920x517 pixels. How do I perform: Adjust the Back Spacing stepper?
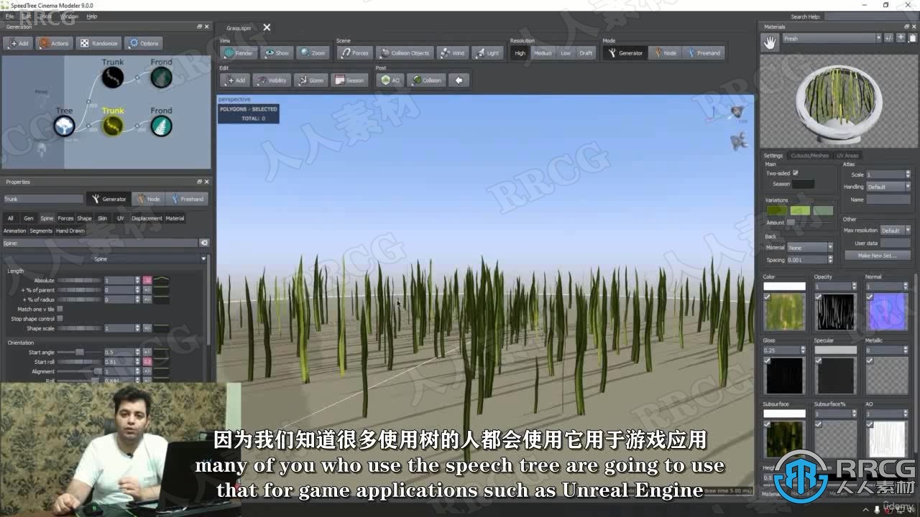point(830,260)
